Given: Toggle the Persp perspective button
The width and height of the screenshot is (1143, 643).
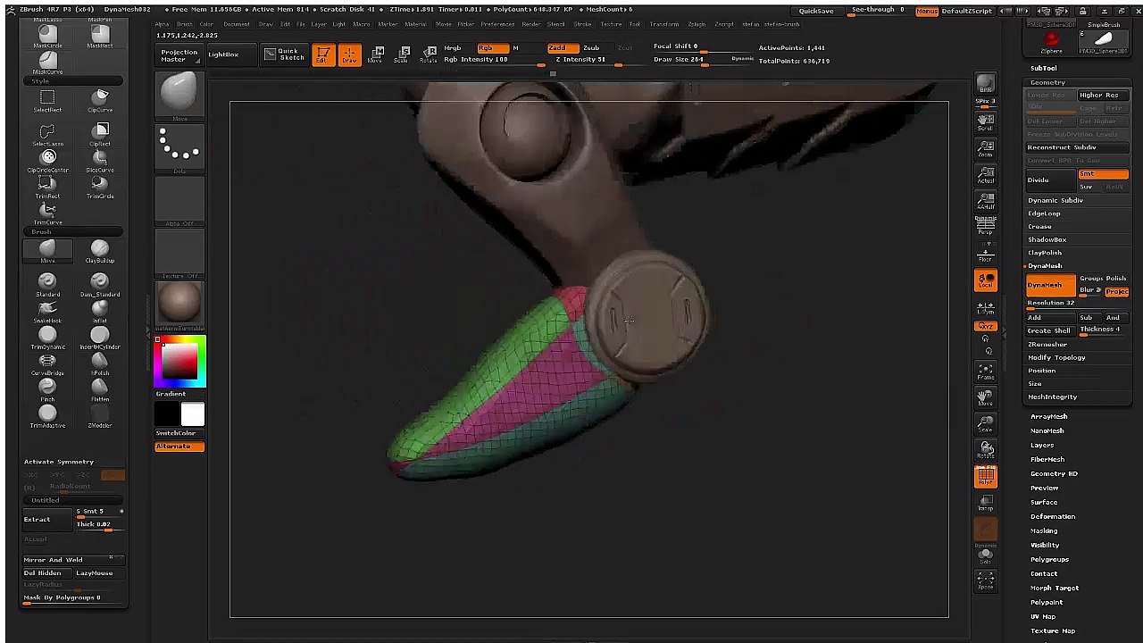Looking at the screenshot, I should (x=985, y=227).
